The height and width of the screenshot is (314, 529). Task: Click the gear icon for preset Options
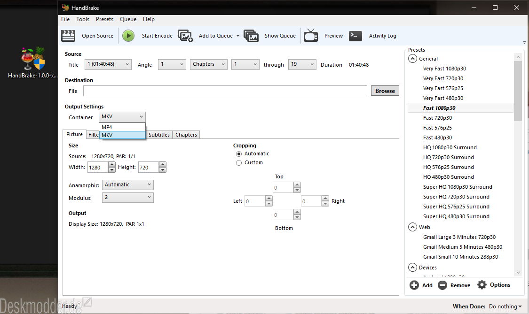(482, 285)
